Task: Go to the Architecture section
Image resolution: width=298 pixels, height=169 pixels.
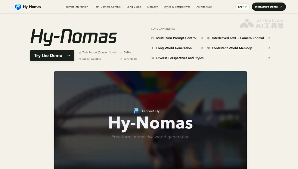Action: point(204,7)
